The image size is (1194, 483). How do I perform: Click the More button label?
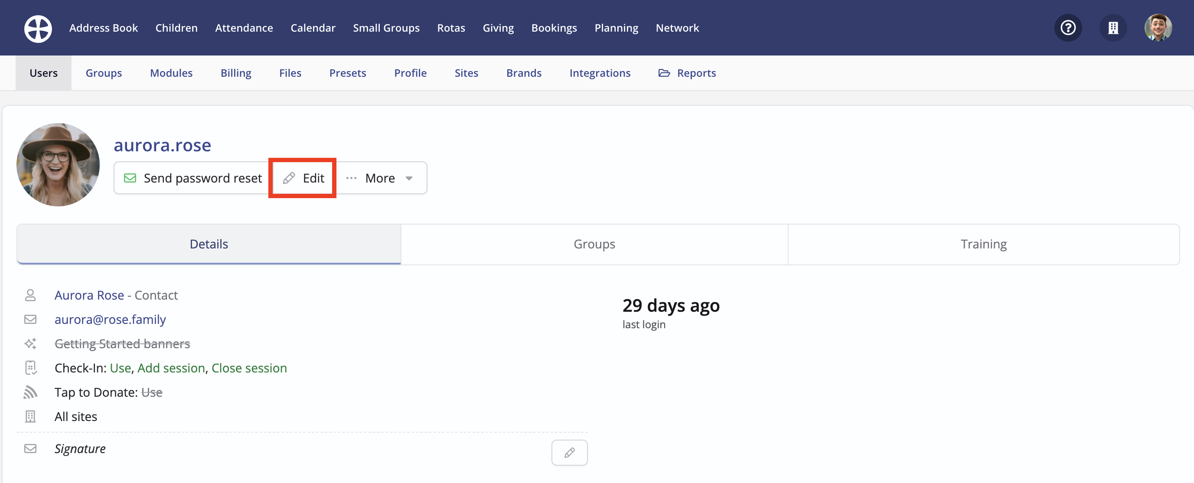click(380, 178)
